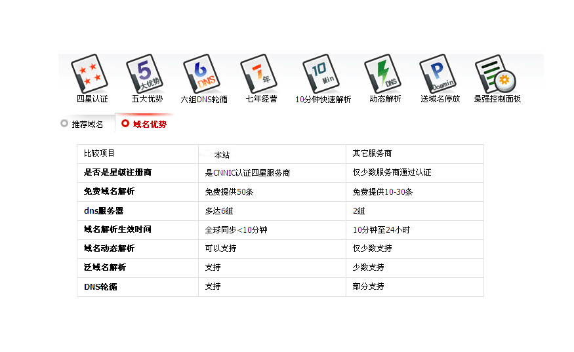Click the 四星认证 label text
Image resolution: width=574 pixels, height=352 pixels.
click(92, 99)
